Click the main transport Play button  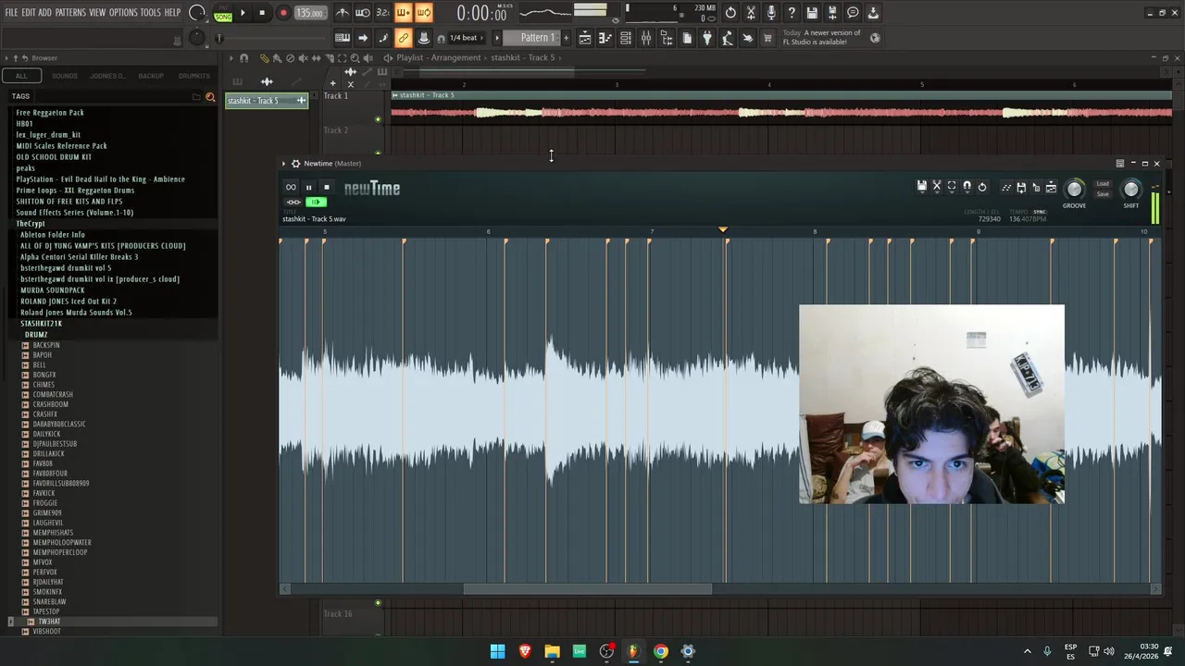click(x=243, y=13)
